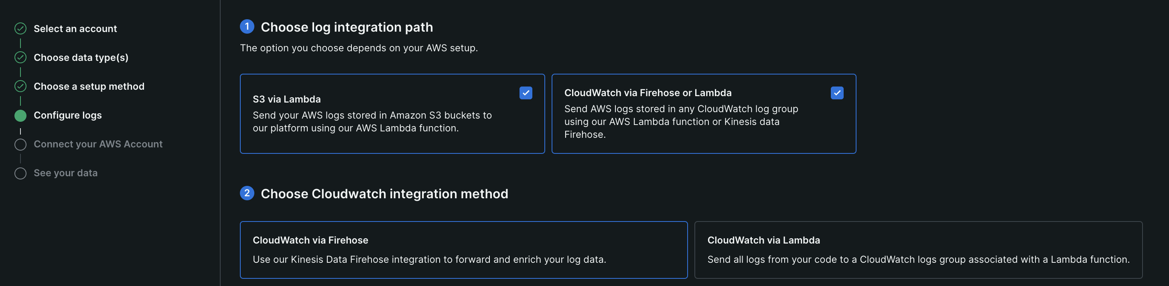
Task: Click the Select an account checkmark icon
Action: click(x=20, y=28)
